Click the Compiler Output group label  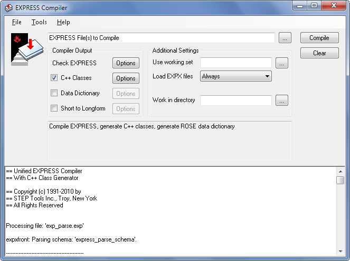click(x=72, y=51)
